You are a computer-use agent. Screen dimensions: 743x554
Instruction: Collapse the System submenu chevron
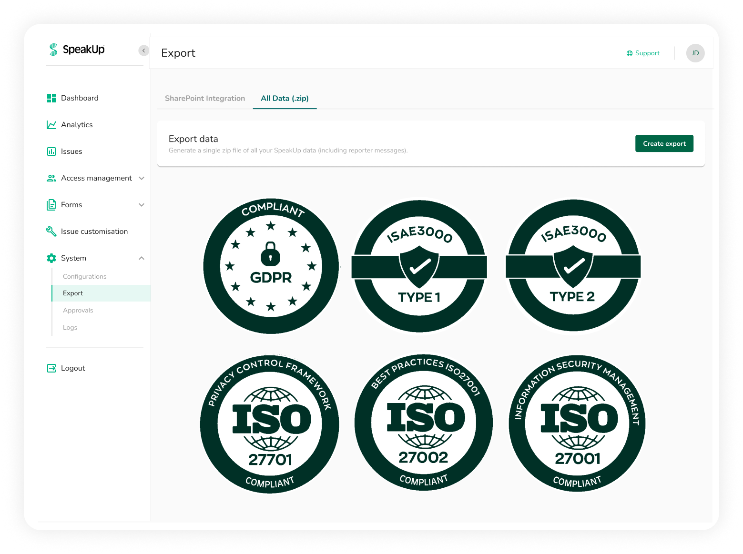pyautogui.click(x=142, y=258)
